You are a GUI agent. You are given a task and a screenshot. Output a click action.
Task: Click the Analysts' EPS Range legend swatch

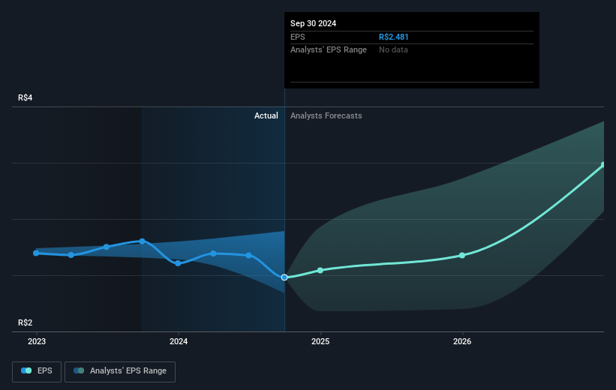coord(79,370)
